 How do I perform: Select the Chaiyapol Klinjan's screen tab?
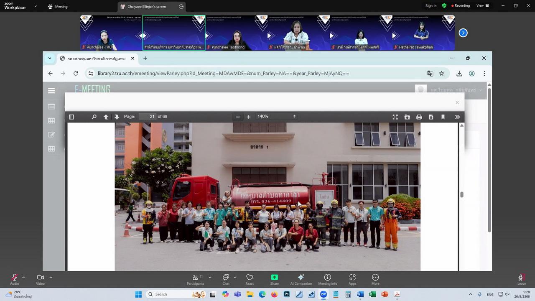147,7
